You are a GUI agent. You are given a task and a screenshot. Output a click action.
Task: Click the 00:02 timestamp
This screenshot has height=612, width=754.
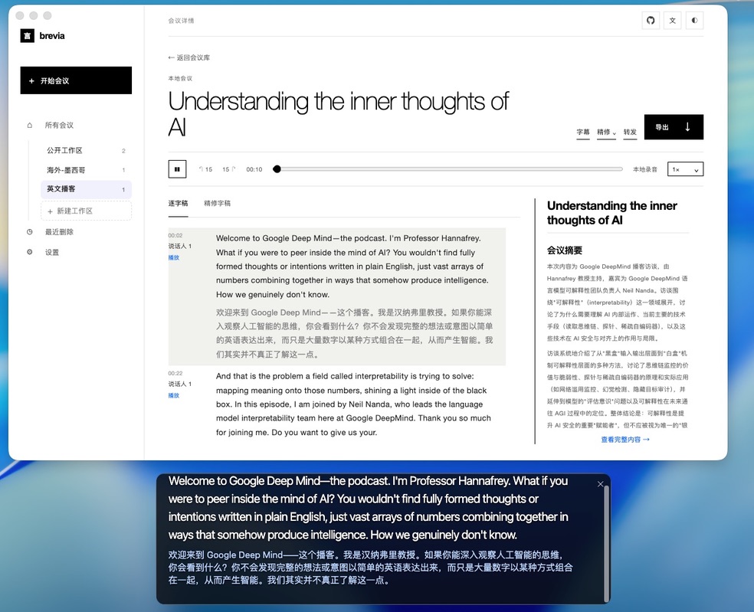pos(175,236)
